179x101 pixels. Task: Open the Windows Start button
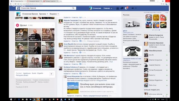pos(11,99)
